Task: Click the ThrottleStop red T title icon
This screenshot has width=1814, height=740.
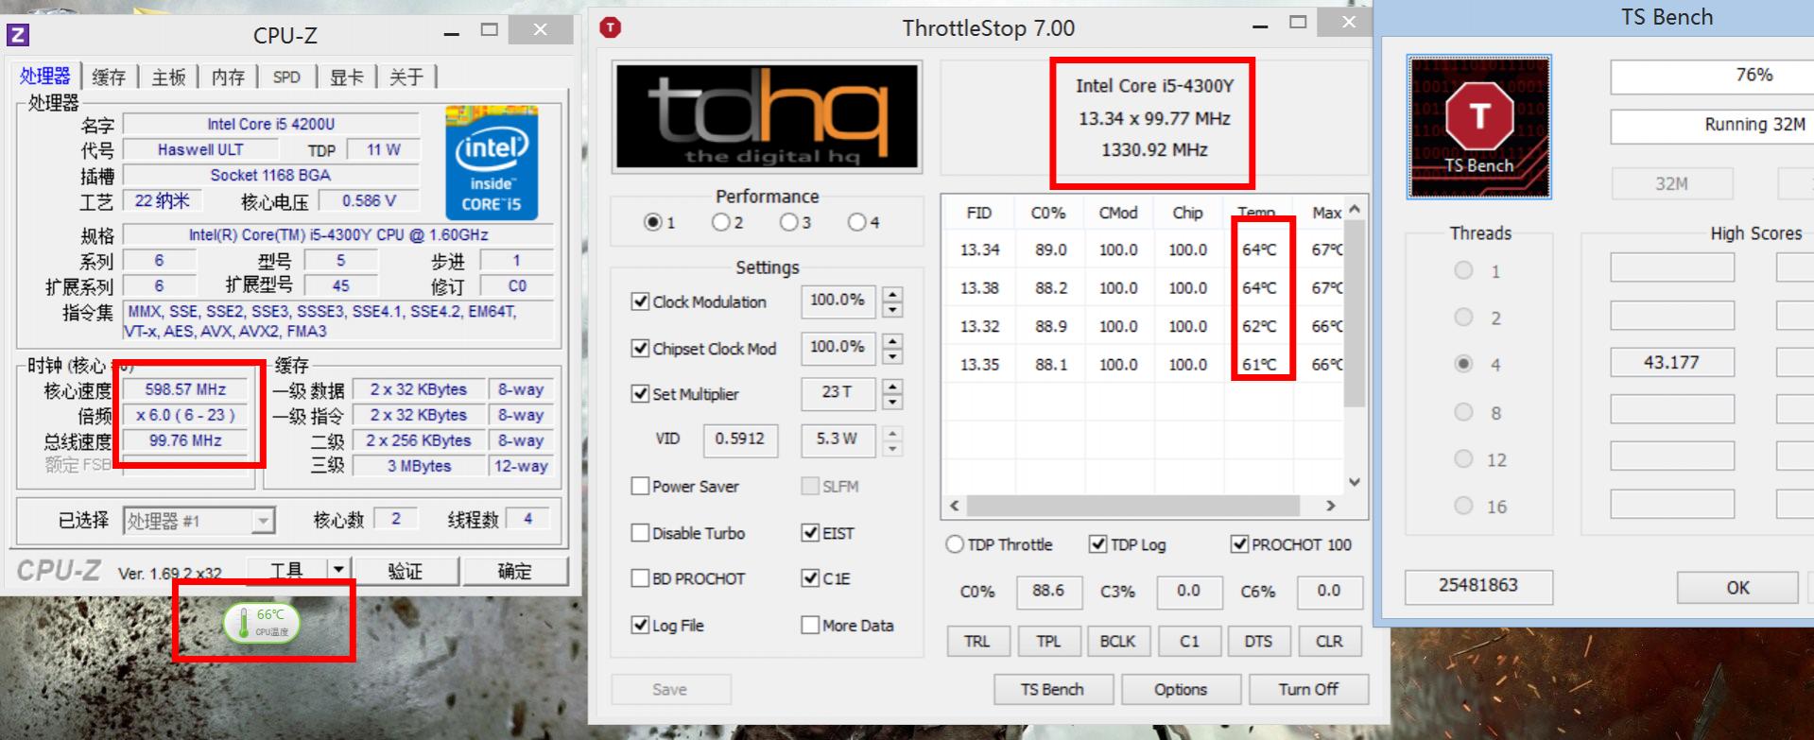Action: tap(611, 27)
